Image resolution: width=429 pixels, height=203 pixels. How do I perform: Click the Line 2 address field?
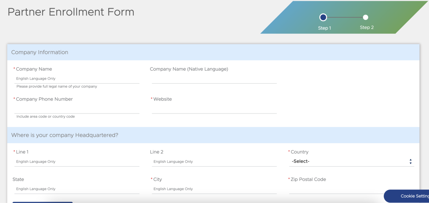(x=214, y=161)
